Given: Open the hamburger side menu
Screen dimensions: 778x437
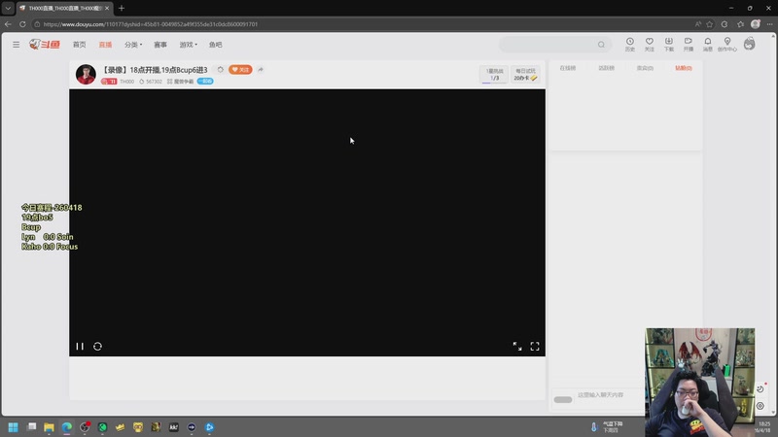Looking at the screenshot, I should pos(16,45).
